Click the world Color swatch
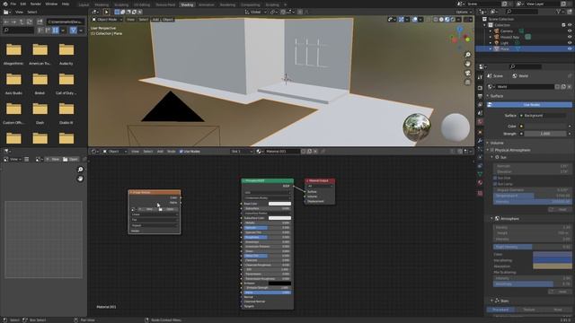 pyautogui.click(x=544, y=126)
